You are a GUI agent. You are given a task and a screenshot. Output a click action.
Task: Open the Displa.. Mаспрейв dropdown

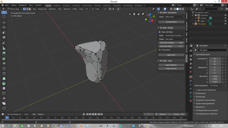point(175,39)
